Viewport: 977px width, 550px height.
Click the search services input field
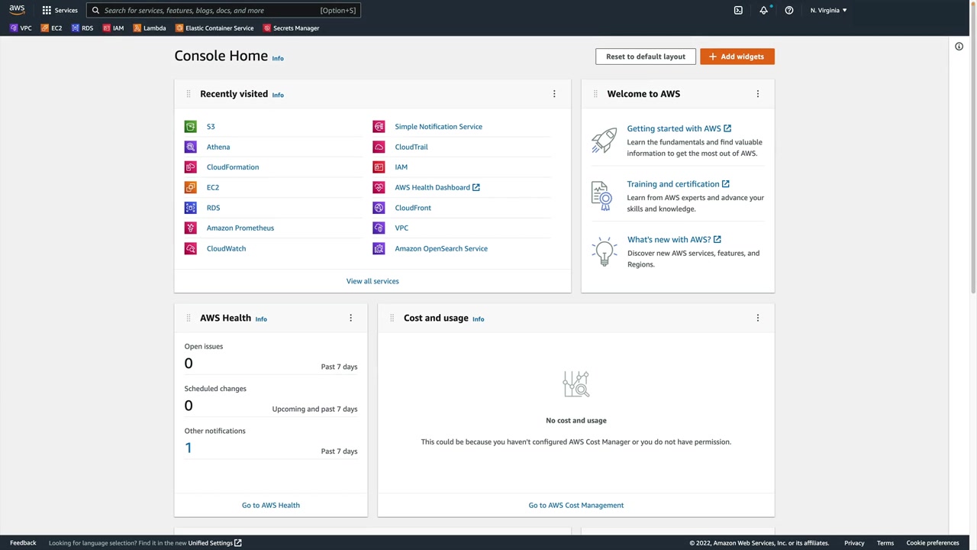click(x=223, y=10)
